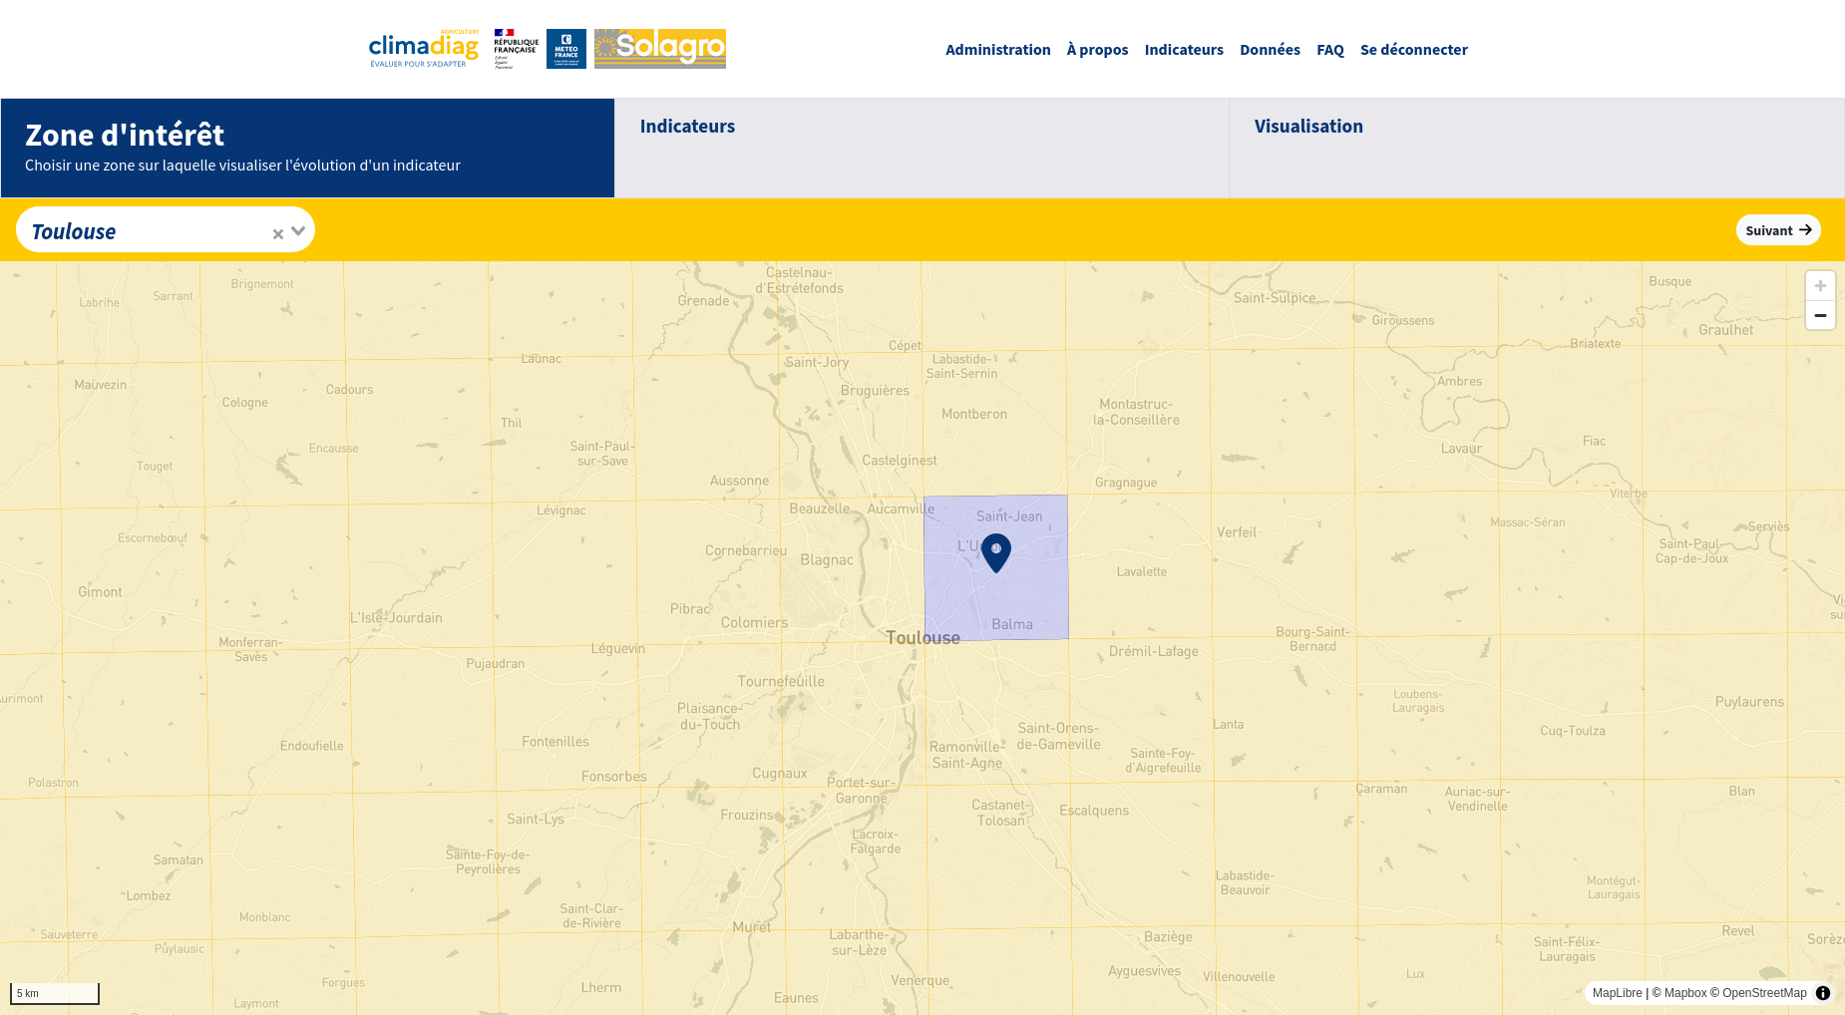Zoom out on the map
Screen dimensions: 1845x1015
coord(1820,315)
